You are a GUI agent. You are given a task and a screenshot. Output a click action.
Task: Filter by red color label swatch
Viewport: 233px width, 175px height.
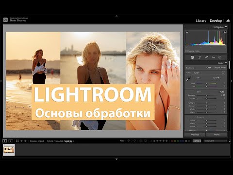click(x=172, y=141)
